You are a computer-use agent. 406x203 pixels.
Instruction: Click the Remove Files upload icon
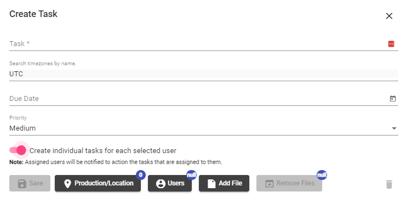(x=269, y=184)
